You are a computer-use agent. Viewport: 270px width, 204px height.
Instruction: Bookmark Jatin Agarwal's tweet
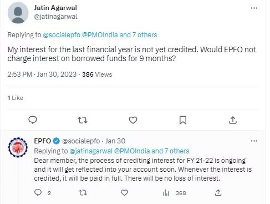[x=183, y=120]
